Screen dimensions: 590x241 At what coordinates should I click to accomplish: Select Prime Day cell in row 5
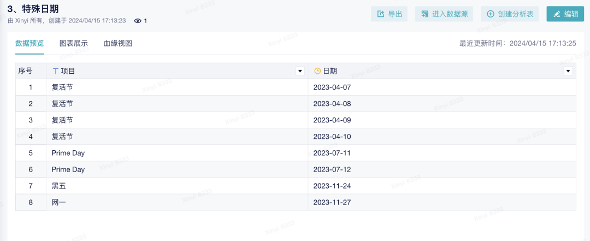(177, 153)
